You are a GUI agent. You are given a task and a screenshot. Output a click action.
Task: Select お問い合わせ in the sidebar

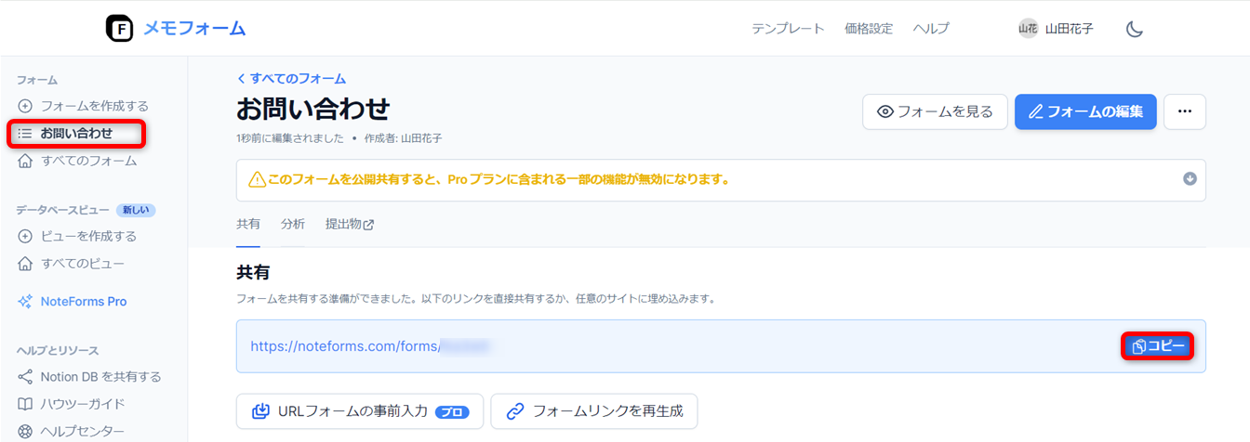76,134
